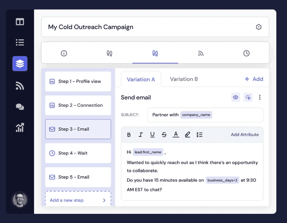Select the highlighted footsteps steps tab
The height and width of the screenshot is (223, 287).
(x=155, y=53)
